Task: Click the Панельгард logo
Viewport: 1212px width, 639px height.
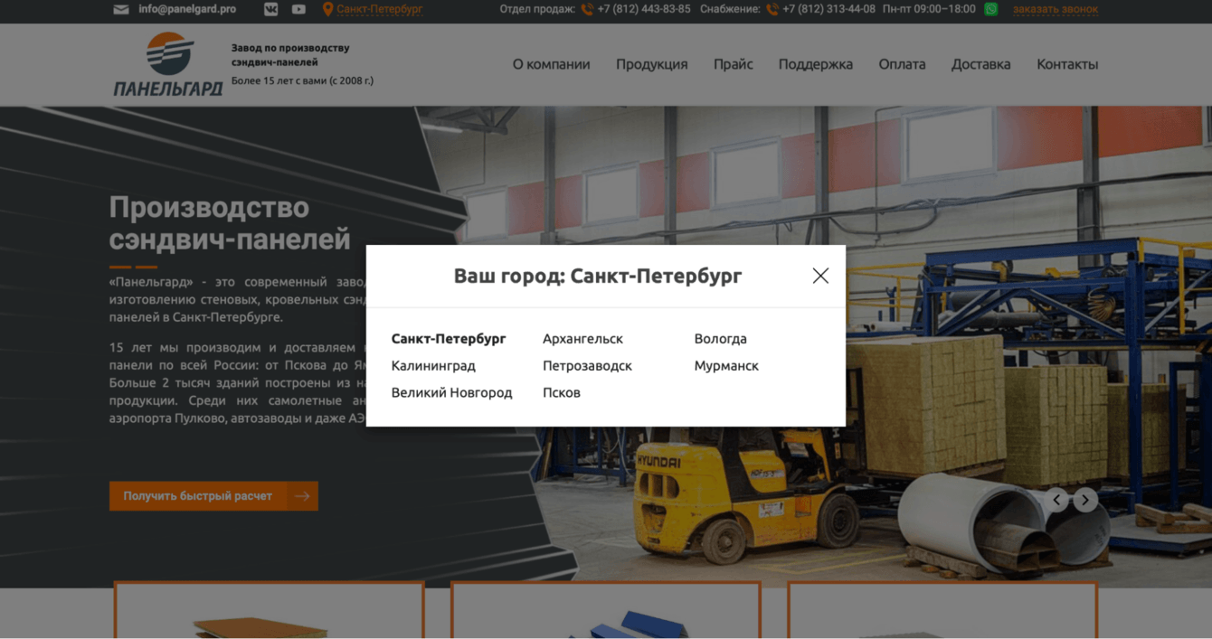Action: pos(168,64)
